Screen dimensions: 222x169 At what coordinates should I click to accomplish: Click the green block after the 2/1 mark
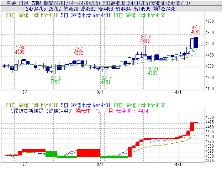[x=51, y=154]
